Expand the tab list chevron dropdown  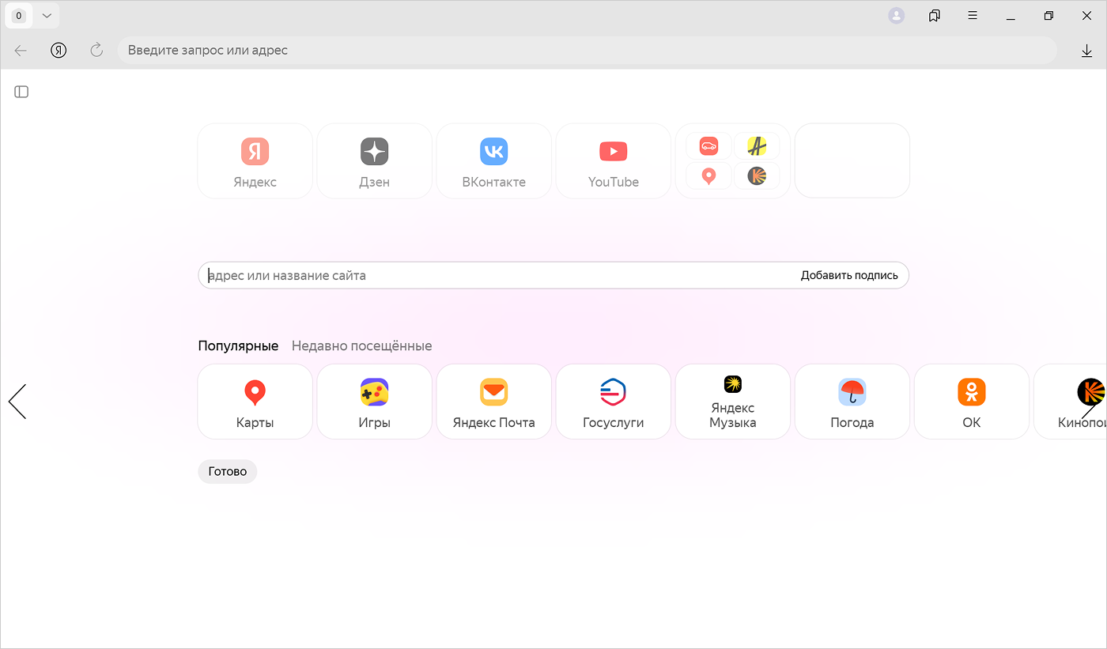[47, 16]
